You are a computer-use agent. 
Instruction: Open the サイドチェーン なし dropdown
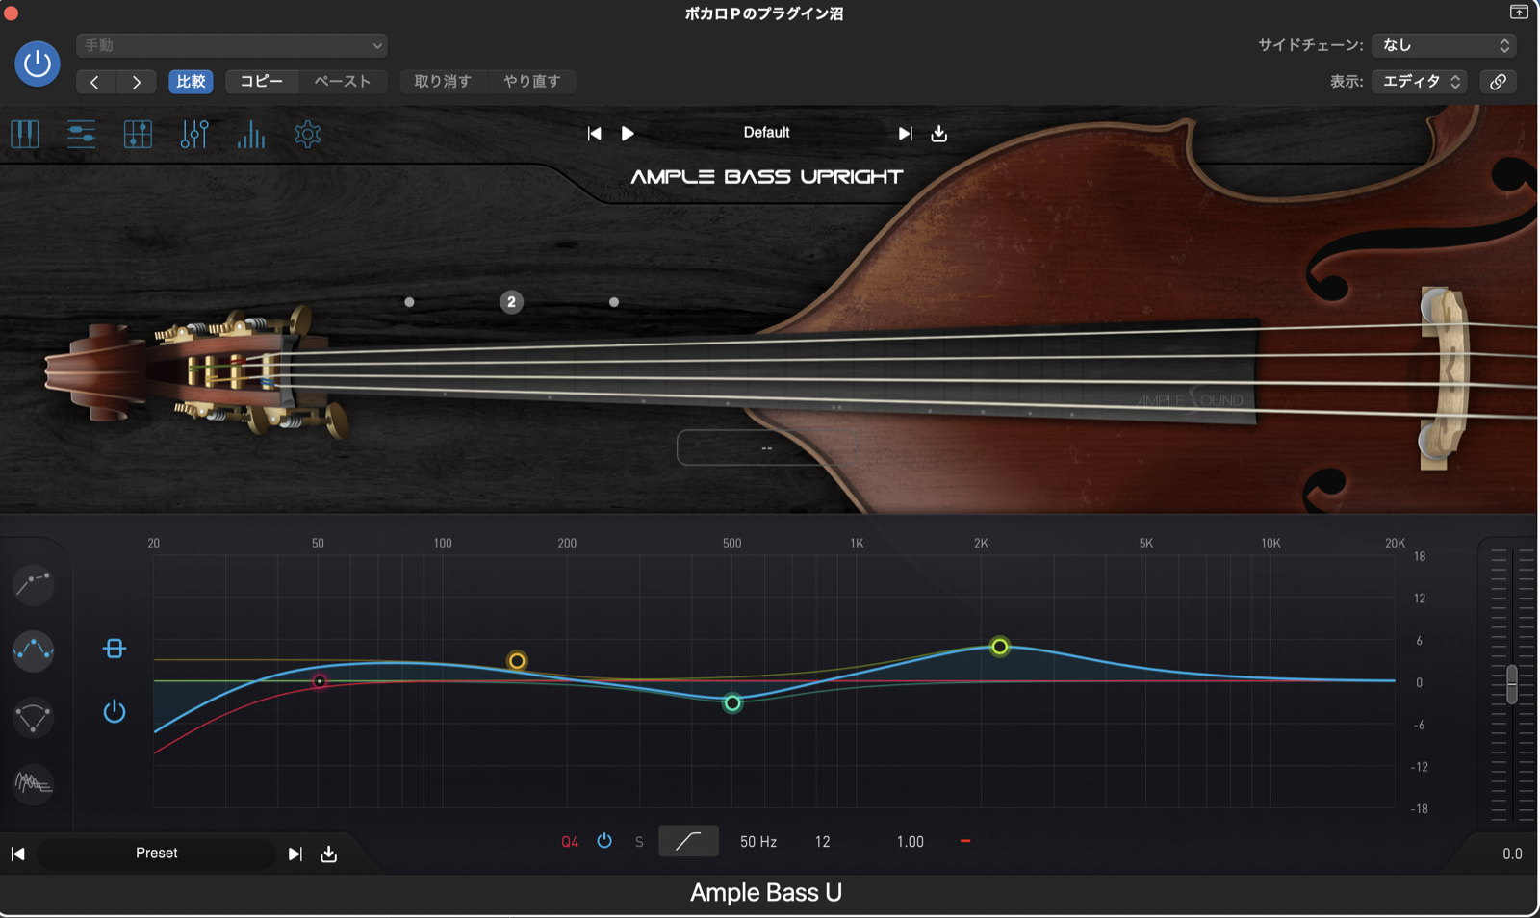pyautogui.click(x=1445, y=45)
